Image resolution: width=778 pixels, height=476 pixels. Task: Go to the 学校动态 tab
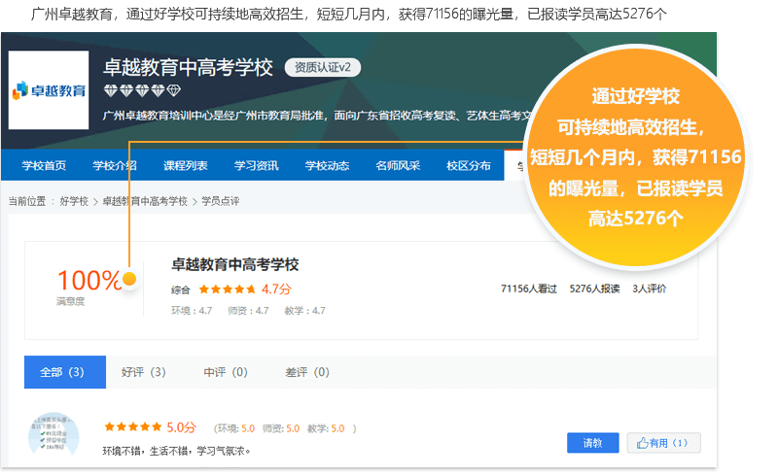[x=327, y=165]
